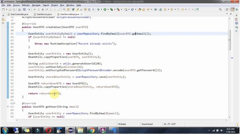Open the Source menu
Image resolution: width=240 pixels, height=135 pixels.
click(16, 5)
